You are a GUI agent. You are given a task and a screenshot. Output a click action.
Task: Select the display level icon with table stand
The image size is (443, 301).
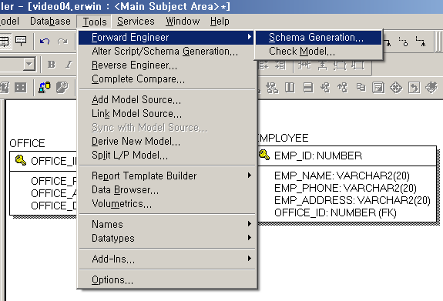point(21,42)
